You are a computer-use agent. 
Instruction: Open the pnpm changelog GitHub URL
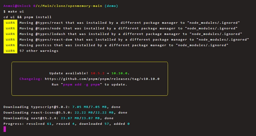coord(102,79)
